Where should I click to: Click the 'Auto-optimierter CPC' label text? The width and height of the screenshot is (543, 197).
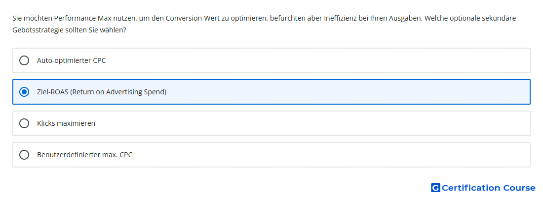tap(72, 60)
